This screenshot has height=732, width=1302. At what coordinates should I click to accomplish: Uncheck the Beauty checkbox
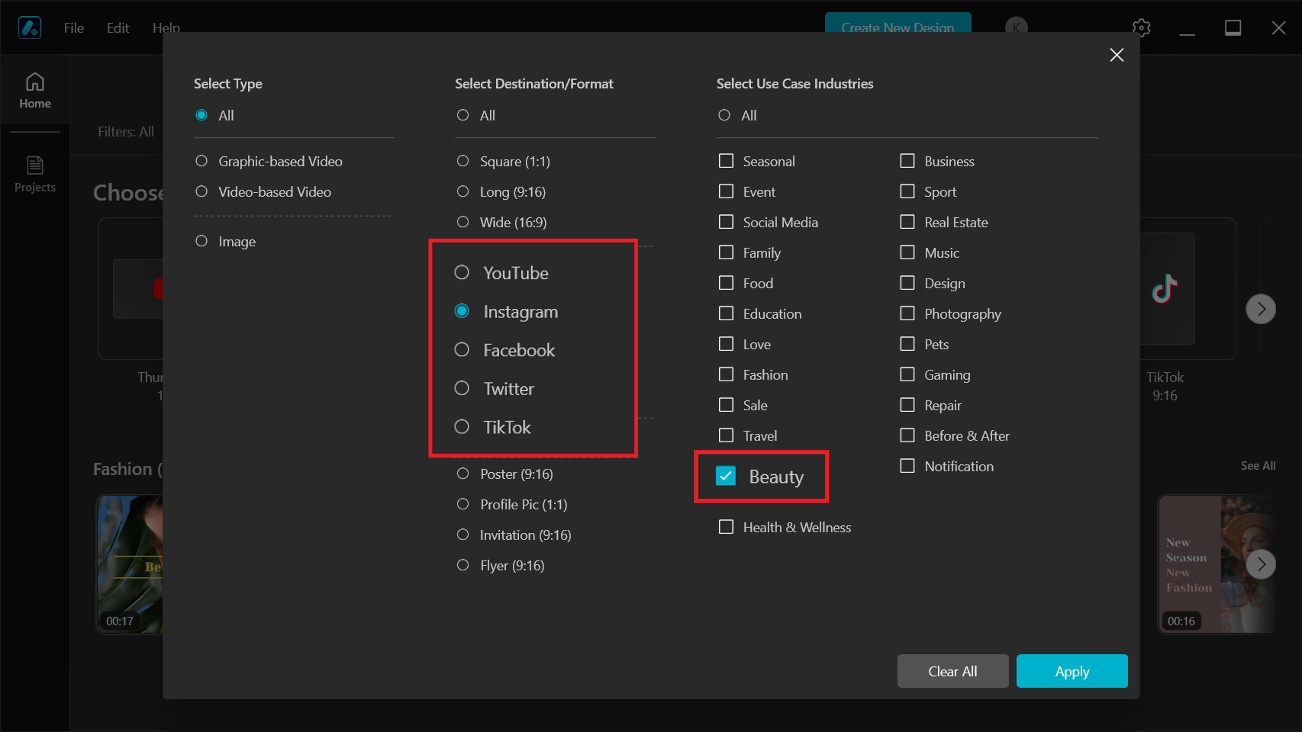pyautogui.click(x=726, y=476)
